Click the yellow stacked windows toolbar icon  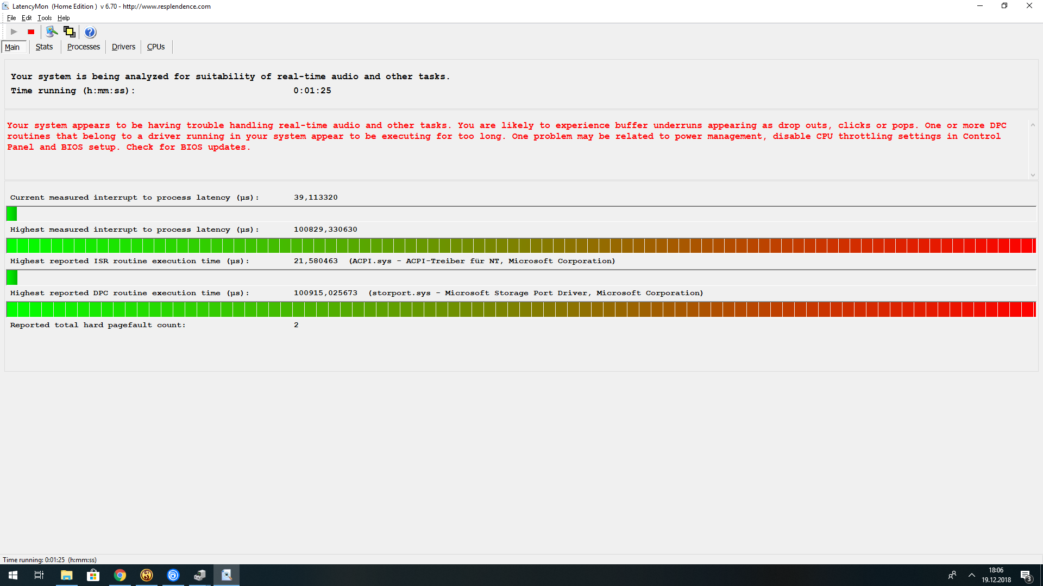69,32
